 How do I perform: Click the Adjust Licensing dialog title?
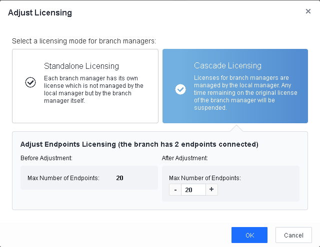click(x=40, y=13)
